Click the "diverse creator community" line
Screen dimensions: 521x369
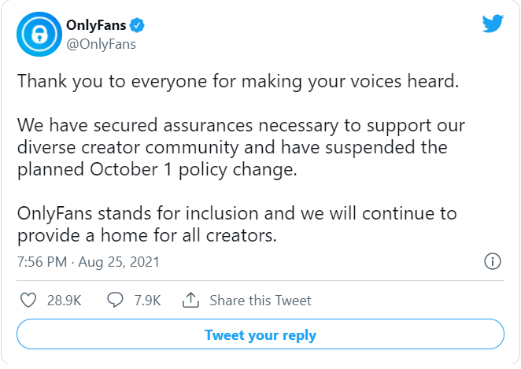(232, 147)
